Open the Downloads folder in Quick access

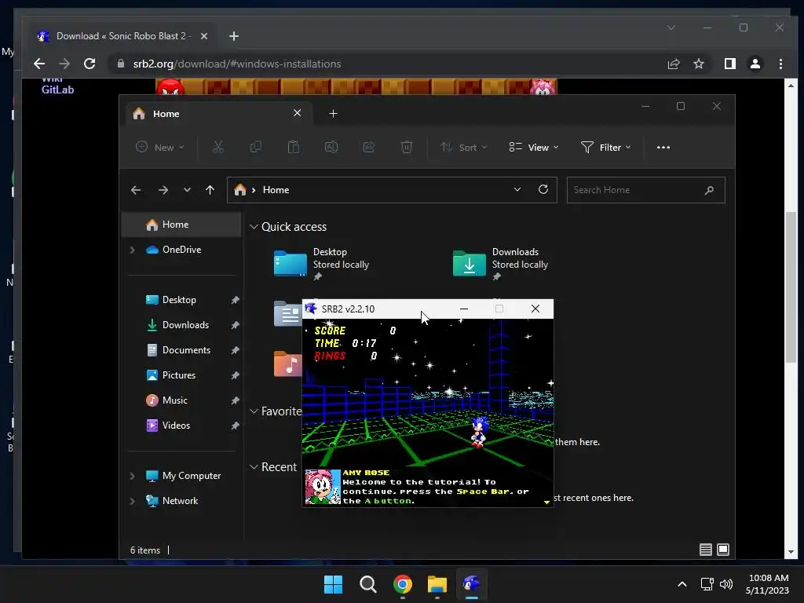[x=500, y=264]
